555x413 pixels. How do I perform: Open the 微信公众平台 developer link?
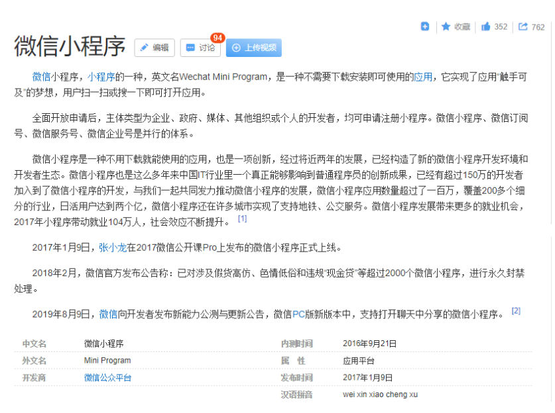(107, 378)
